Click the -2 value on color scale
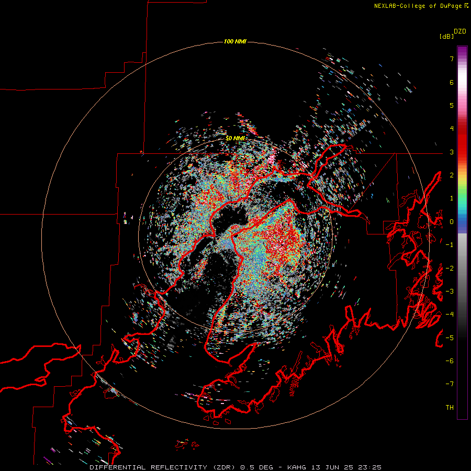471x471 pixels. pos(450,268)
